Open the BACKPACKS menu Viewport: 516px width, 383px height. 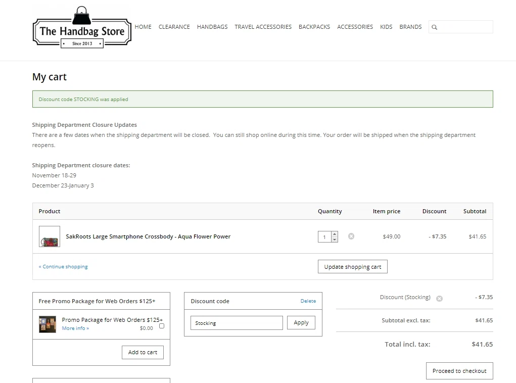[x=314, y=27]
